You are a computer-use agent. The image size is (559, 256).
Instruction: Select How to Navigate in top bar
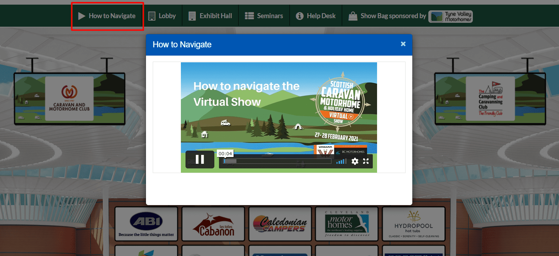(107, 16)
